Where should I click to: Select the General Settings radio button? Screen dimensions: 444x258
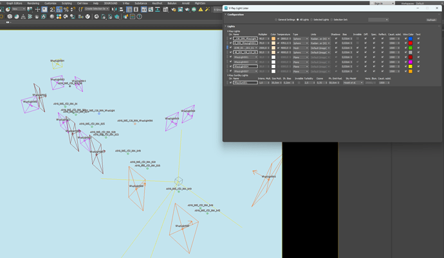click(x=276, y=20)
